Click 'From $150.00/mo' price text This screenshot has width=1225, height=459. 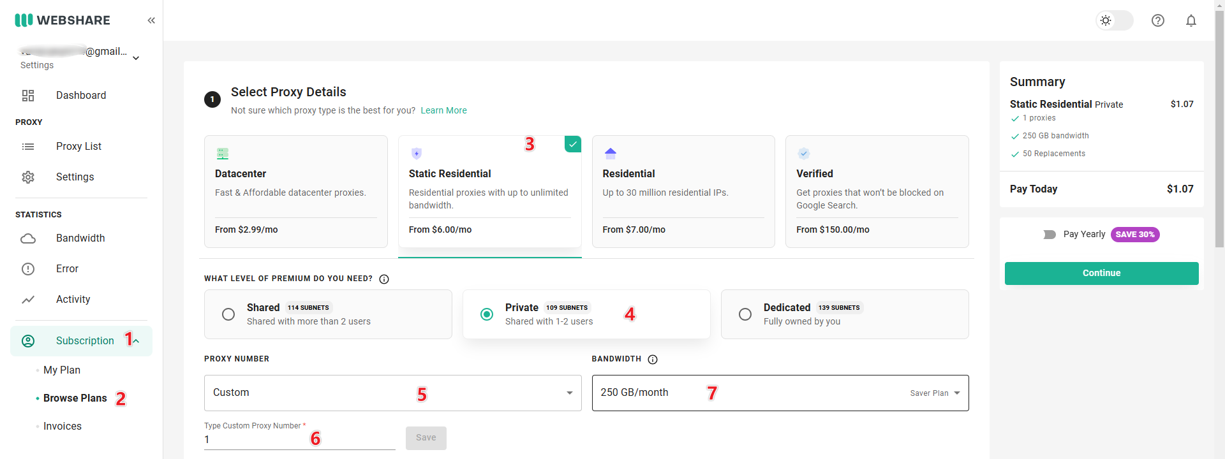click(833, 230)
